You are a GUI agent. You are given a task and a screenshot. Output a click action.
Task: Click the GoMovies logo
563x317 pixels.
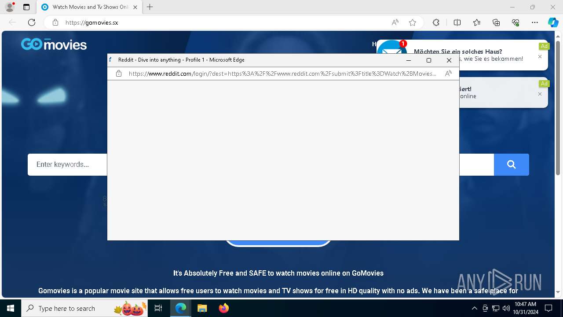(54, 44)
